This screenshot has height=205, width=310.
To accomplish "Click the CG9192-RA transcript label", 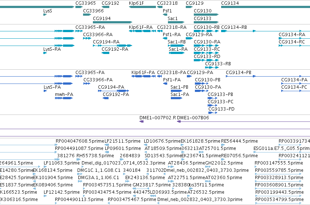I will pos(115,49).
